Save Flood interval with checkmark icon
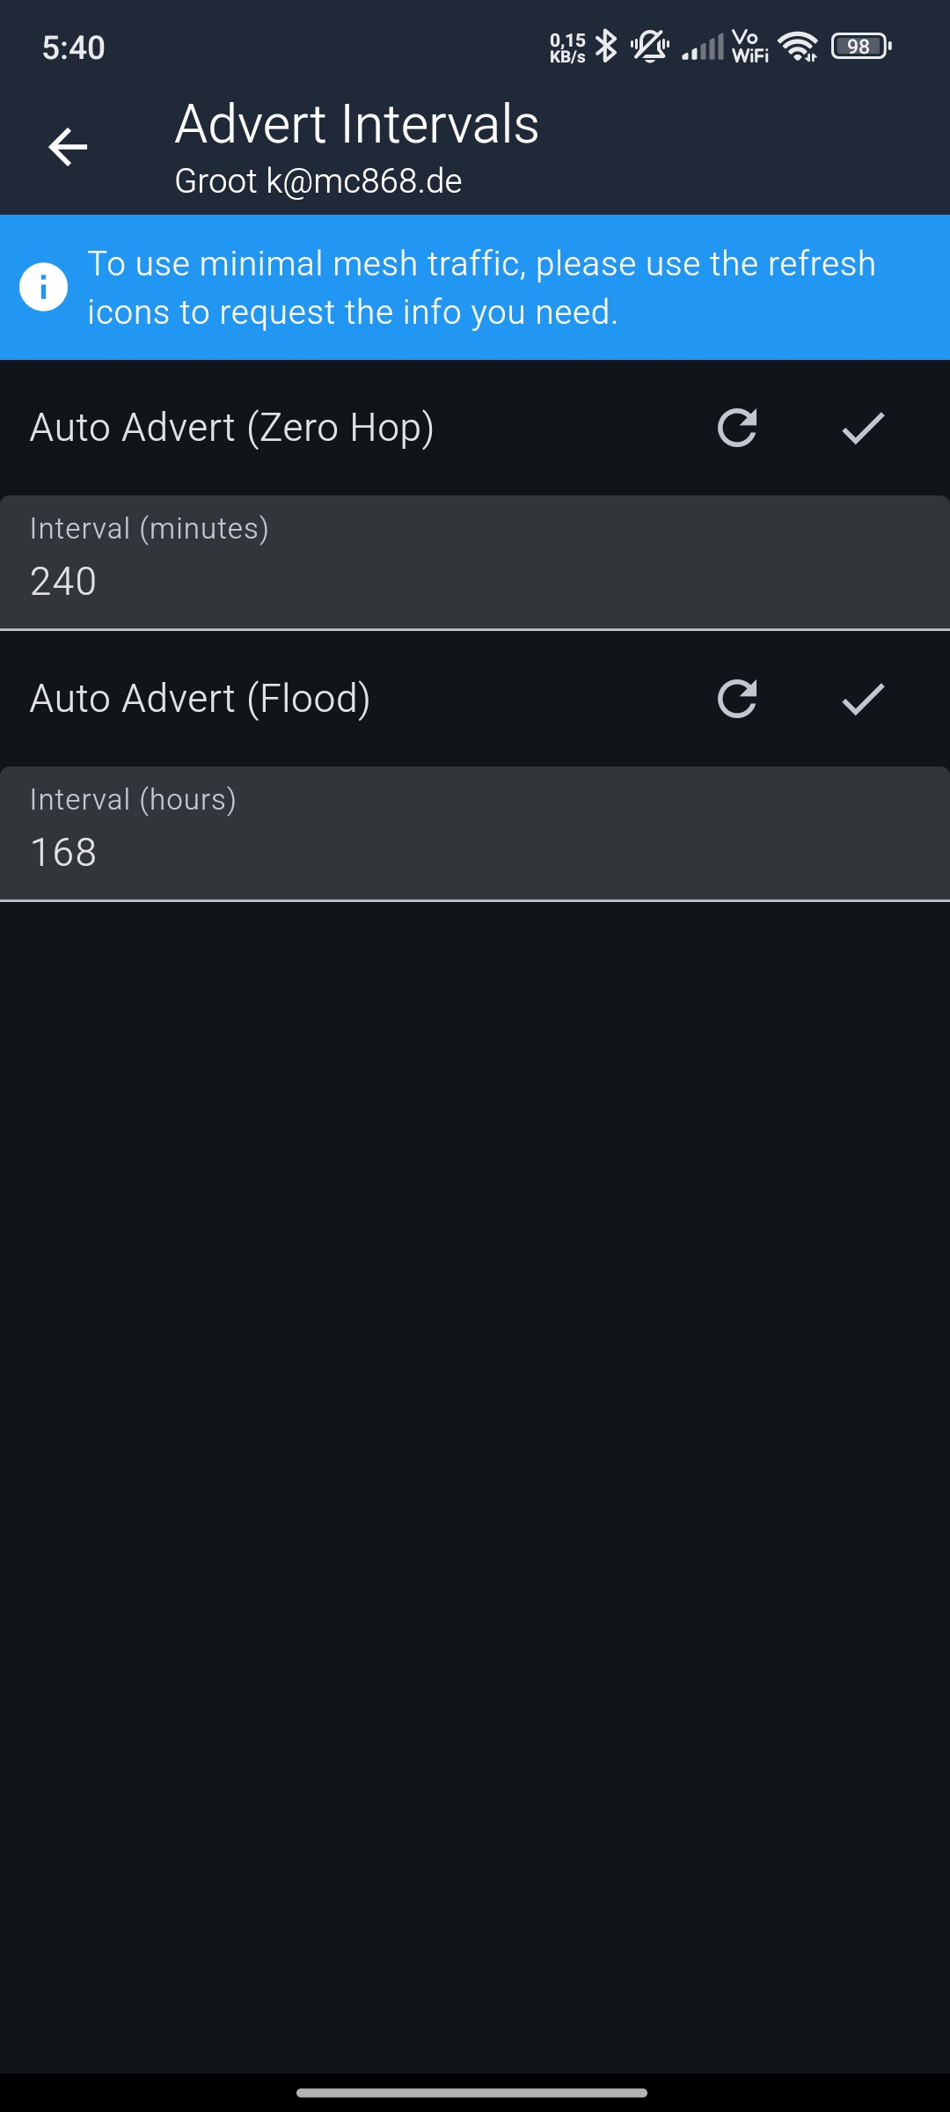Image resolution: width=950 pixels, height=2112 pixels. [x=863, y=700]
